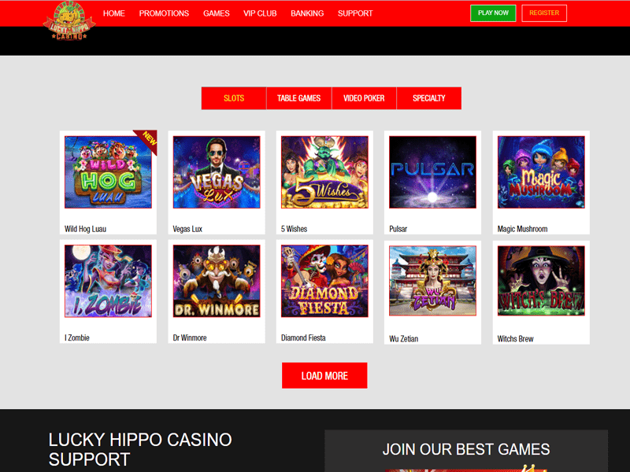Select the Slots tab

234,98
